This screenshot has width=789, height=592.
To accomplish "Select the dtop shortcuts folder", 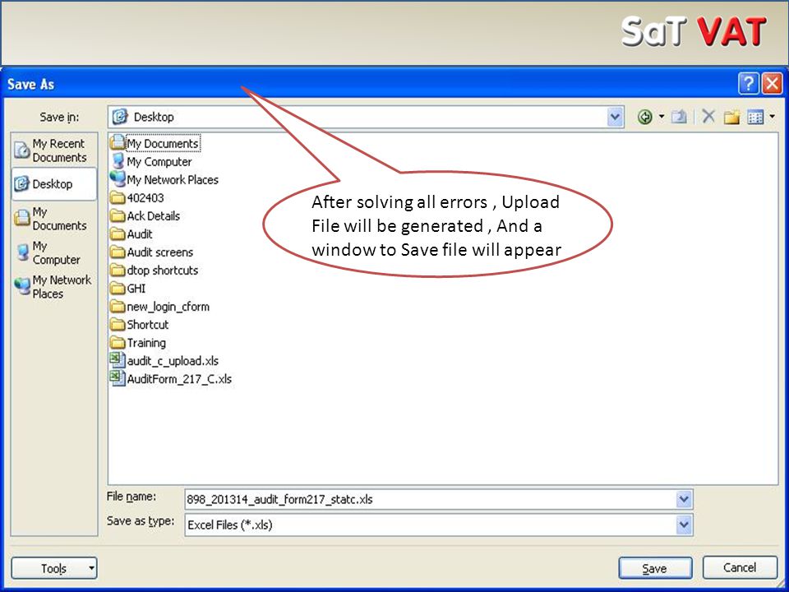I will (x=155, y=271).
